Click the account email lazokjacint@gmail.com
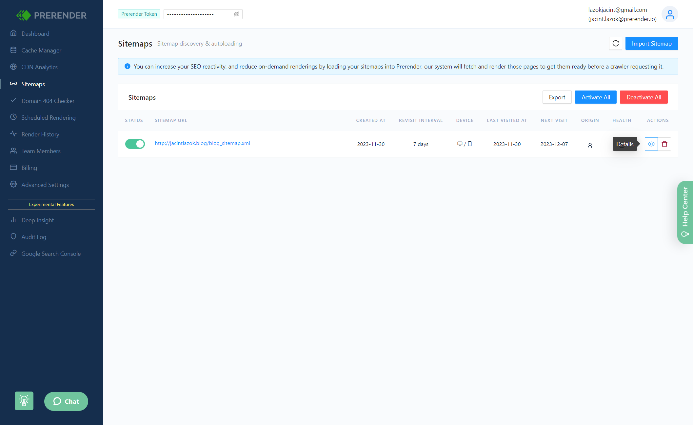Image resolution: width=693 pixels, height=425 pixels. tap(617, 10)
